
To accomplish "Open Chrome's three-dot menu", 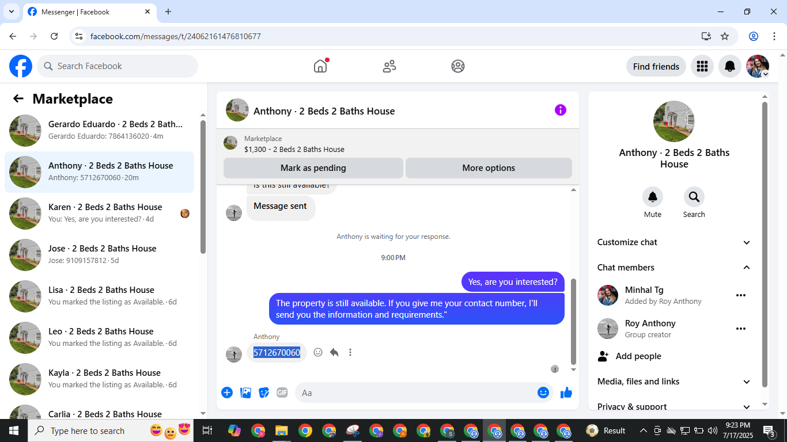I will click(773, 36).
